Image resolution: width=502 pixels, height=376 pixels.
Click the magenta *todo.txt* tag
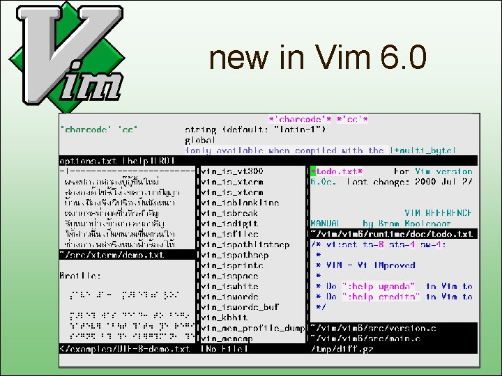(x=337, y=172)
